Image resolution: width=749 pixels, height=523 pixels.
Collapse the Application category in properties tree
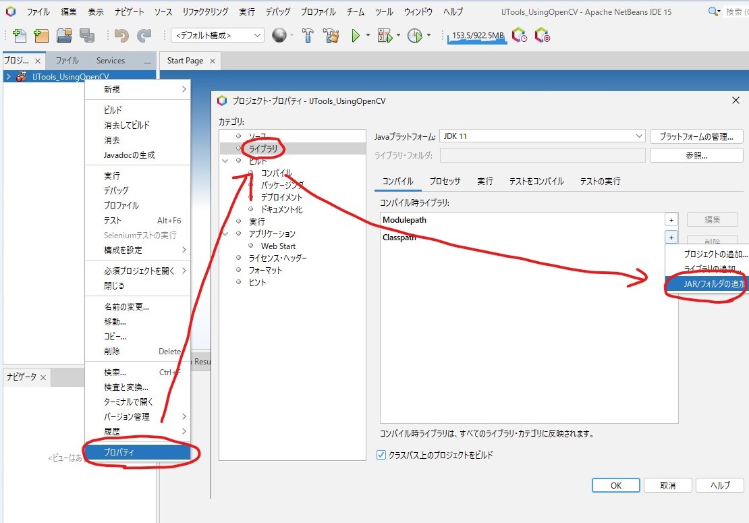point(225,233)
